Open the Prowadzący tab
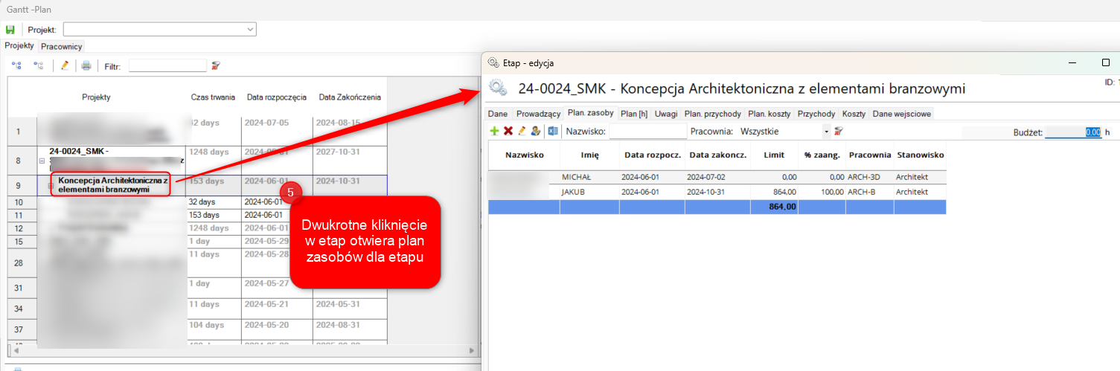 coord(538,114)
